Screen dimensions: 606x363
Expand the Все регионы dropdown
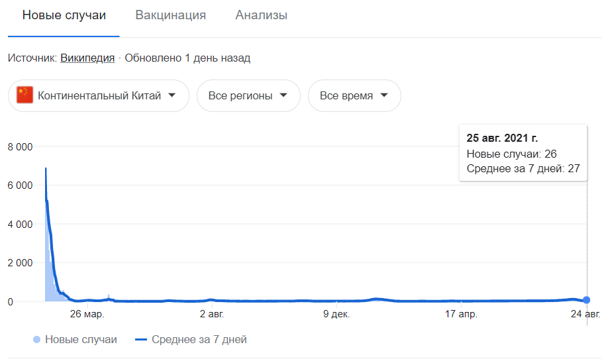(248, 95)
